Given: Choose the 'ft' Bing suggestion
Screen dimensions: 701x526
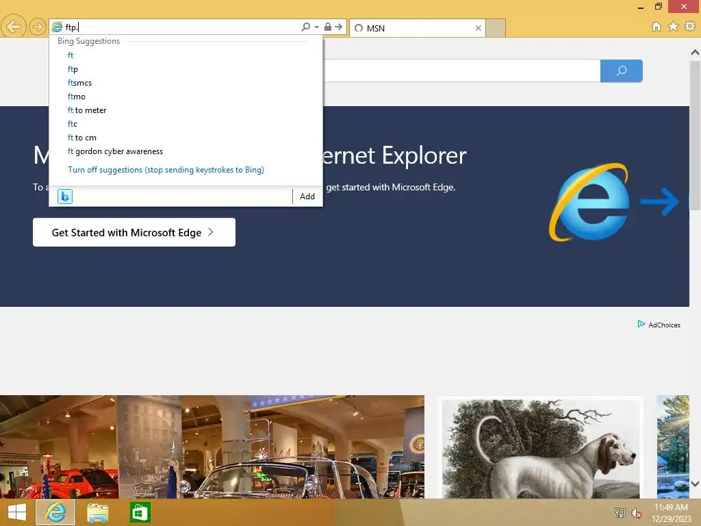Looking at the screenshot, I should (186, 55).
